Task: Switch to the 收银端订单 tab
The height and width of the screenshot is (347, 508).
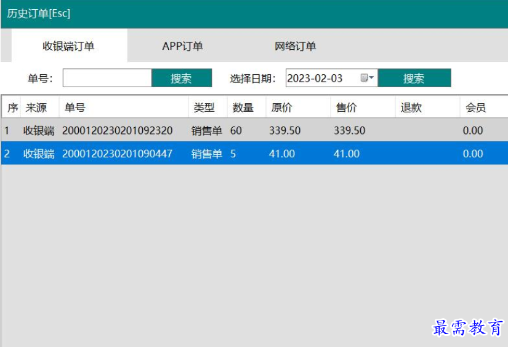Action: click(69, 46)
